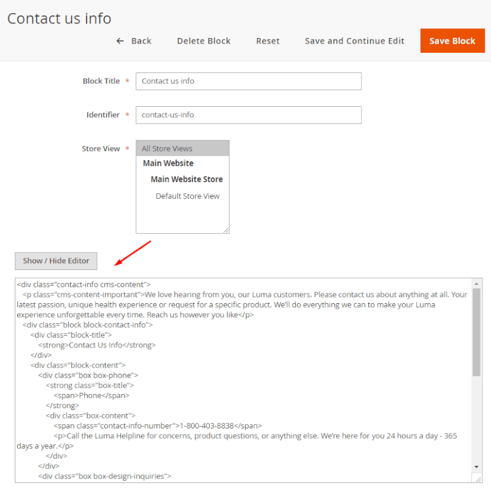Select Default Store View option
491x499 pixels.
click(x=188, y=196)
